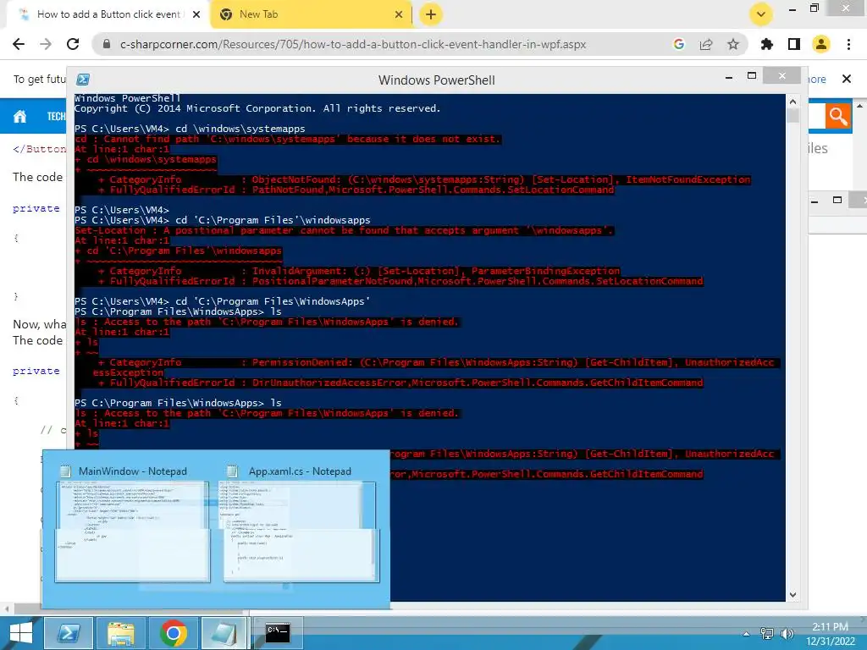Minimize the Chrome browser window
867x650 pixels.
click(x=792, y=8)
